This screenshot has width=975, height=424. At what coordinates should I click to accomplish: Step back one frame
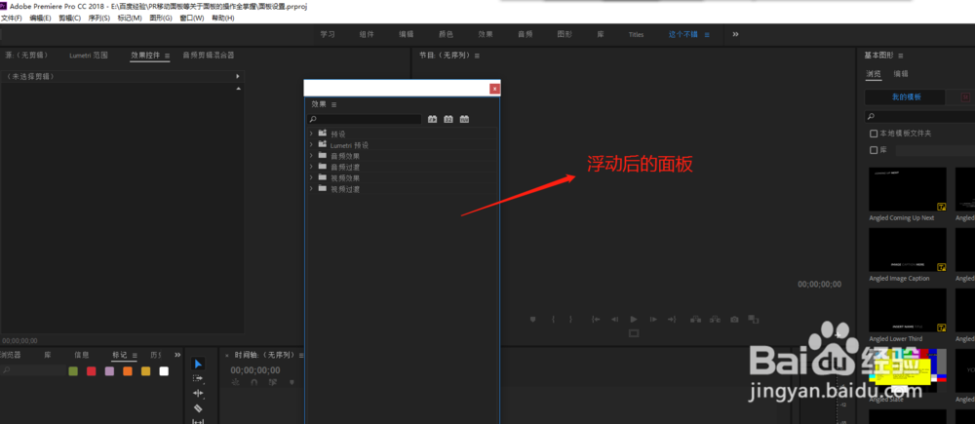point(614,319)
